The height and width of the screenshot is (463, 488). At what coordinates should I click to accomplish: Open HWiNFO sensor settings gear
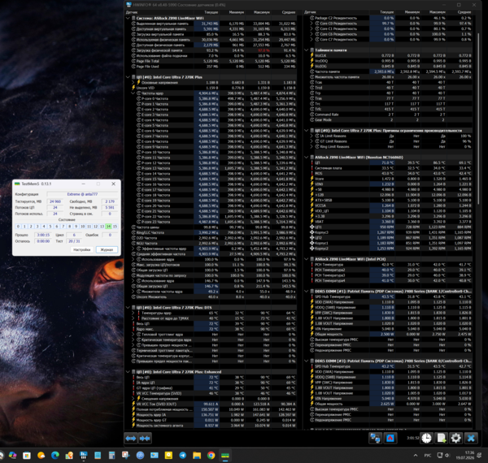pyautogui.click(x=456, y=439)
